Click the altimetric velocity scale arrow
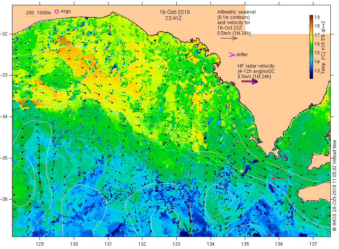Viewport: 339px width, 249px height. pyautogui.click(x=229, y=38)
